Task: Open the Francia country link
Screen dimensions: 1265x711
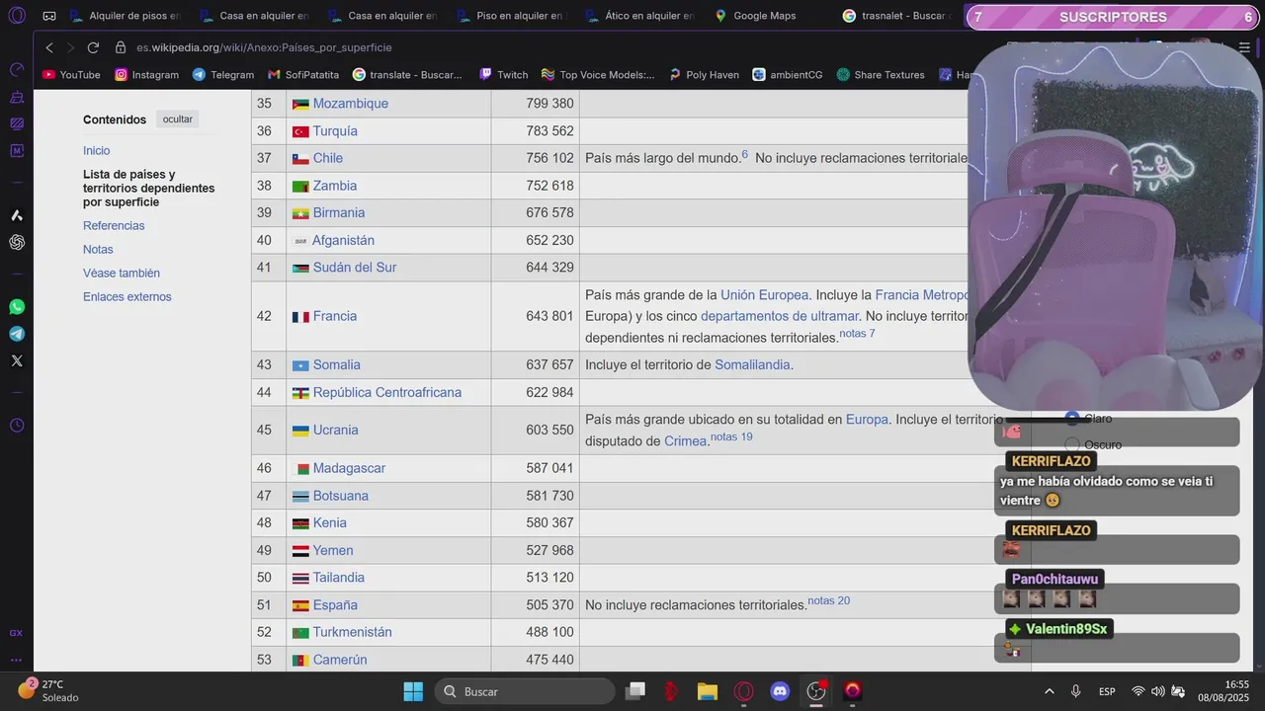Action: click(335, 316)
